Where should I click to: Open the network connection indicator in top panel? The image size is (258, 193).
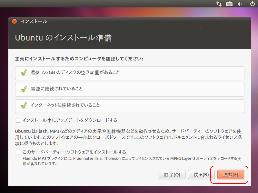[x=219, y=4]
